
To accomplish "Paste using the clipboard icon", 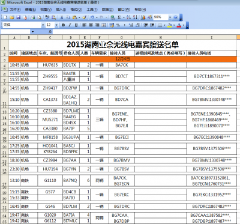I will click(74, 17).
